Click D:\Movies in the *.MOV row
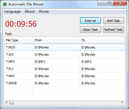The width and height of the screenshot is (129, 109). coord(42,47)
